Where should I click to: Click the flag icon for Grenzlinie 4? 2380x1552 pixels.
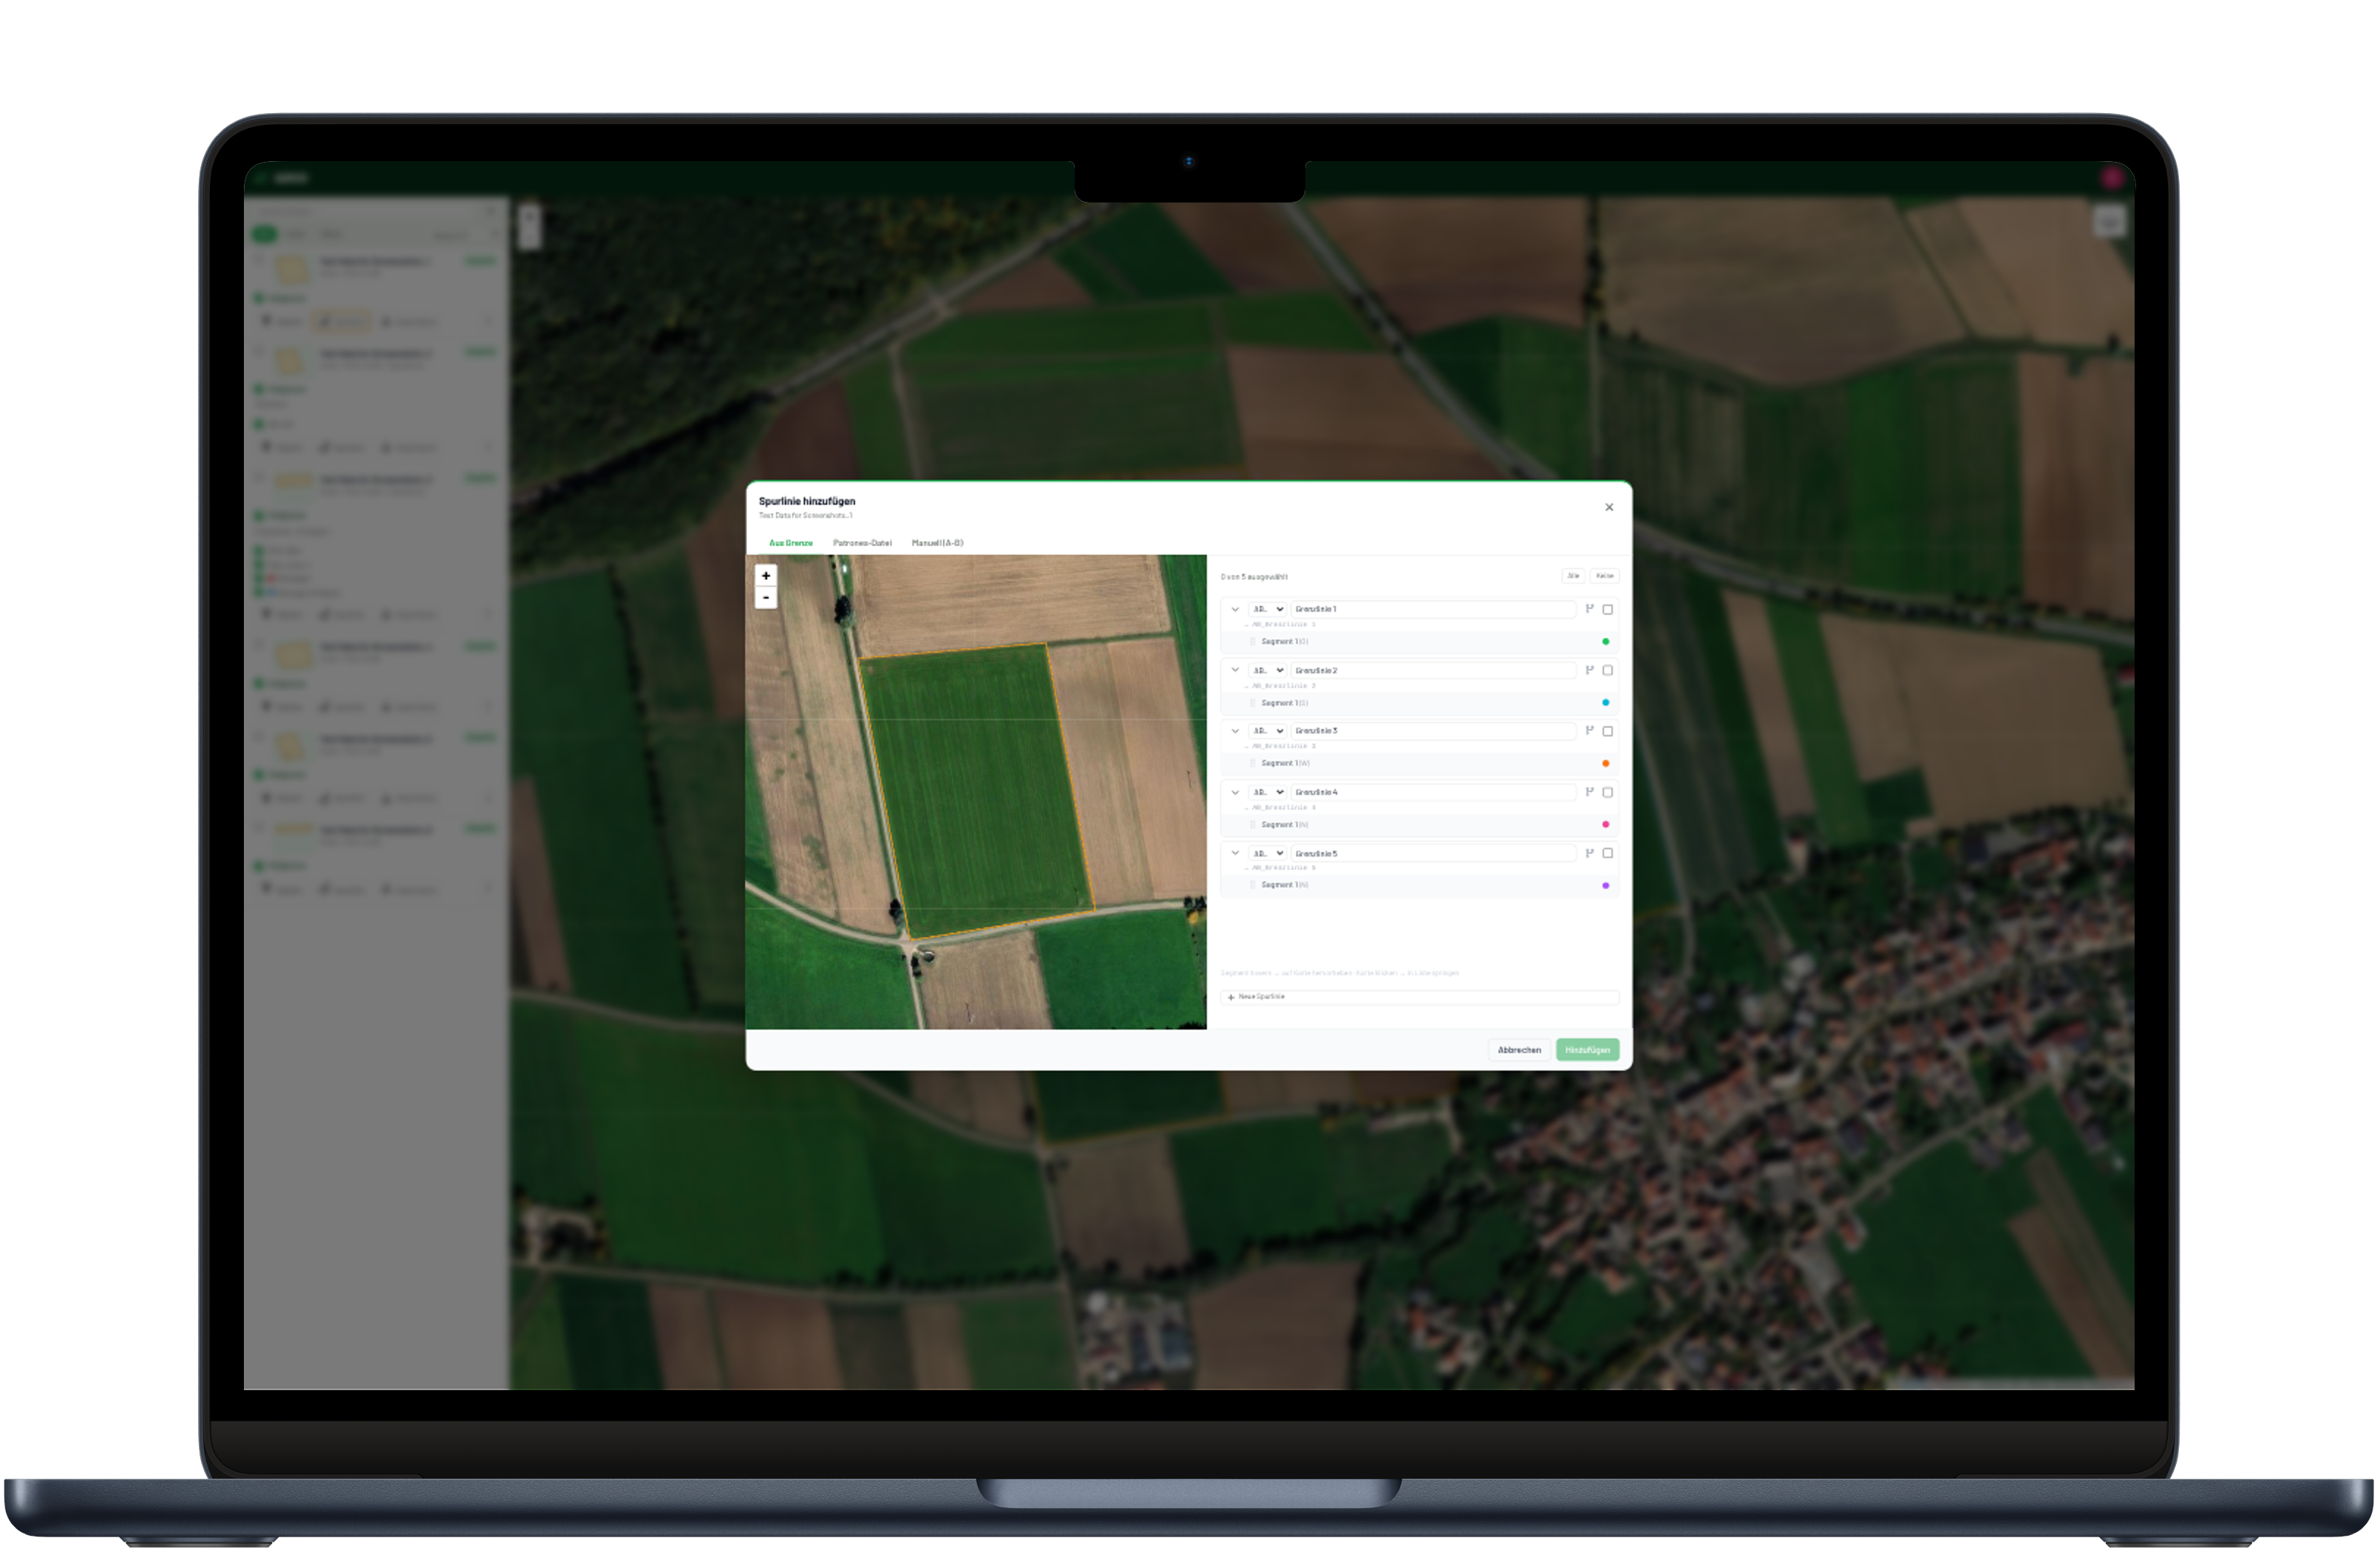1589,792
